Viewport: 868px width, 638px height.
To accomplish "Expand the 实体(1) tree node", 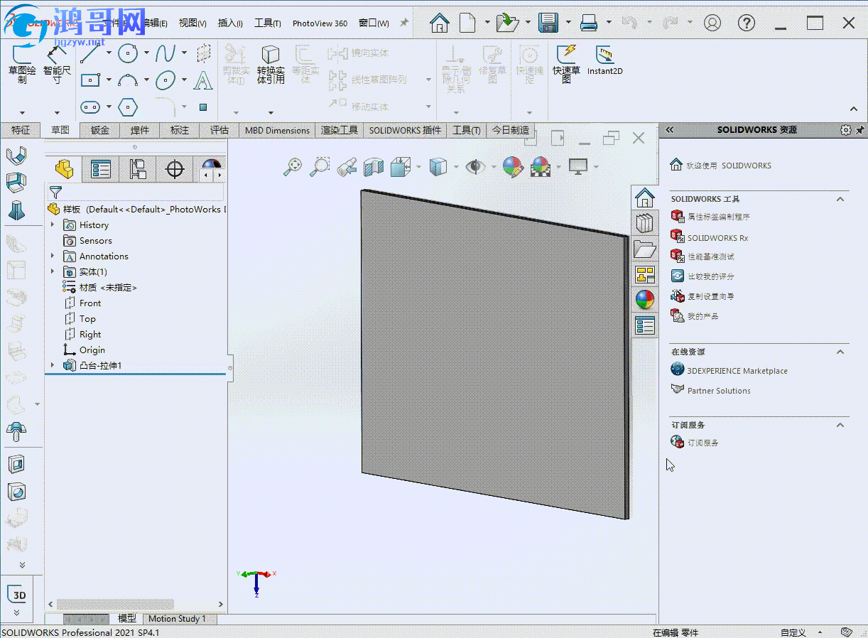I will click(x=53, y=272).
